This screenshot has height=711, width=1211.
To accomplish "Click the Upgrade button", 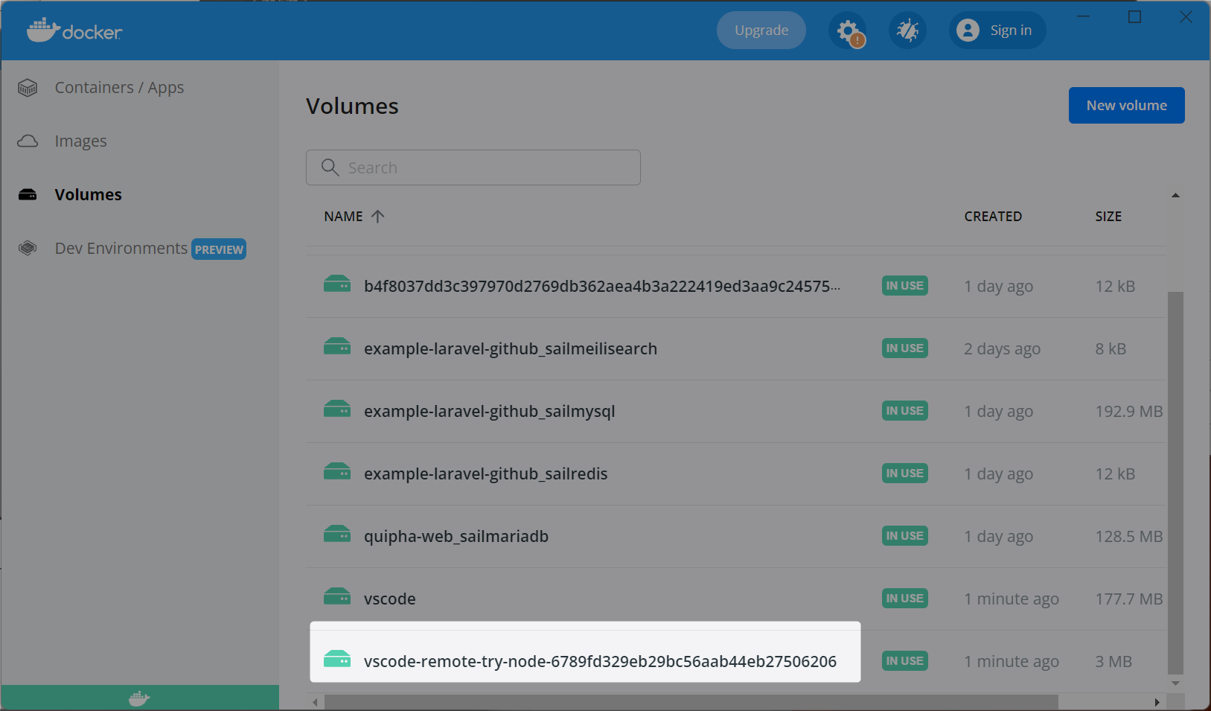I will pyautogui.click(x=761, y=31).
